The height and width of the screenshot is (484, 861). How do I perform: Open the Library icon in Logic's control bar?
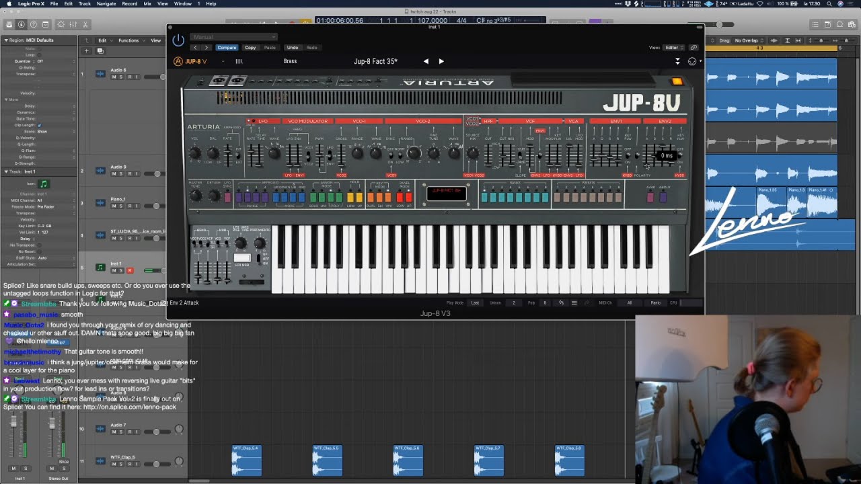(9, 24)
